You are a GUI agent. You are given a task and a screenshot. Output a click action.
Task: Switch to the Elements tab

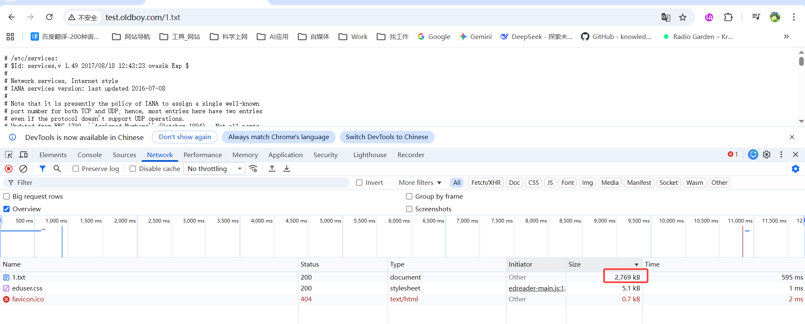[x=53, y=155]
